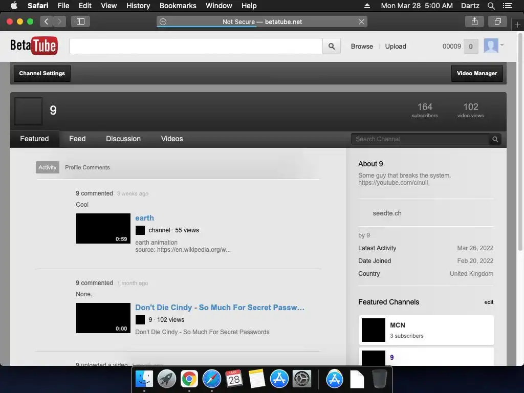Go forward with Safari forward arrow
524x393 pixels.
click(x=59, y=21)
